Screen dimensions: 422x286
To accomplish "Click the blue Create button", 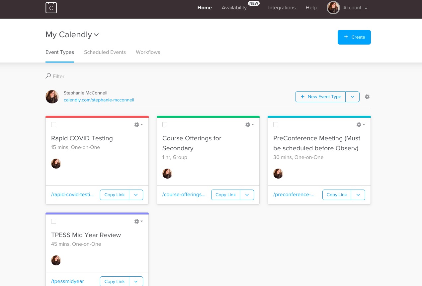I will (354, 37).
